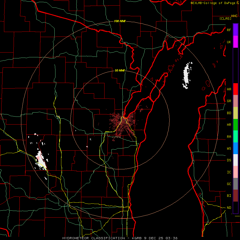Click the BI dark red legend swatch

pos(235,196)
